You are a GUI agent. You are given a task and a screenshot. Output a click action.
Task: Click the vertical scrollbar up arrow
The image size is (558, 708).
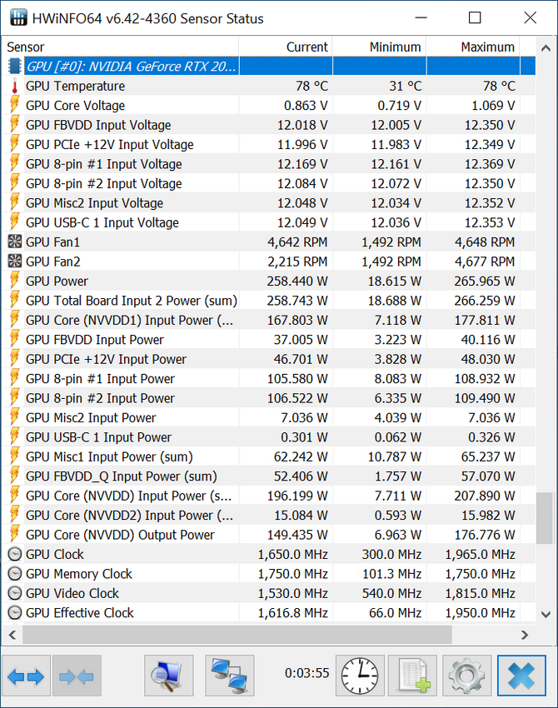tap(546, 47)
